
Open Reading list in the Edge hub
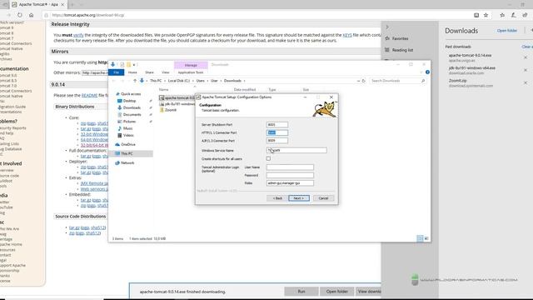pyautogui.click(x=399, y=50)
